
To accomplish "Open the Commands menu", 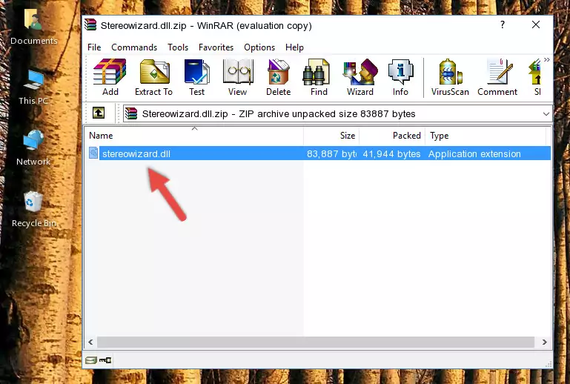I will click(x=134, y=47).
